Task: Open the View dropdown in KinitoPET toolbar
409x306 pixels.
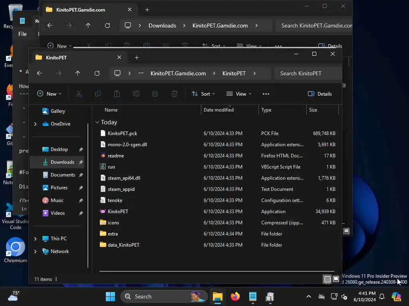Action: [239, 94]
